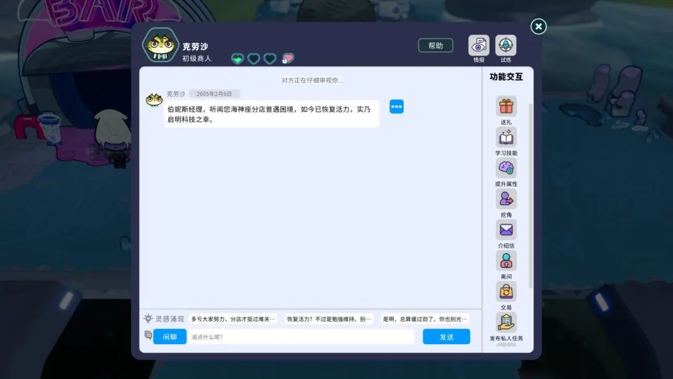The height and width of the screenshot is (379, 673).
Task: Click the chat log icon beside 闲聊
Action: 148,335
